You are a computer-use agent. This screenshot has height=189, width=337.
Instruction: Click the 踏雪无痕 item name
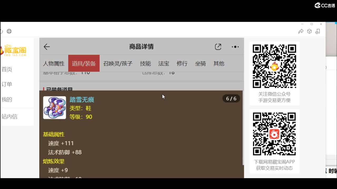(82, 100)
